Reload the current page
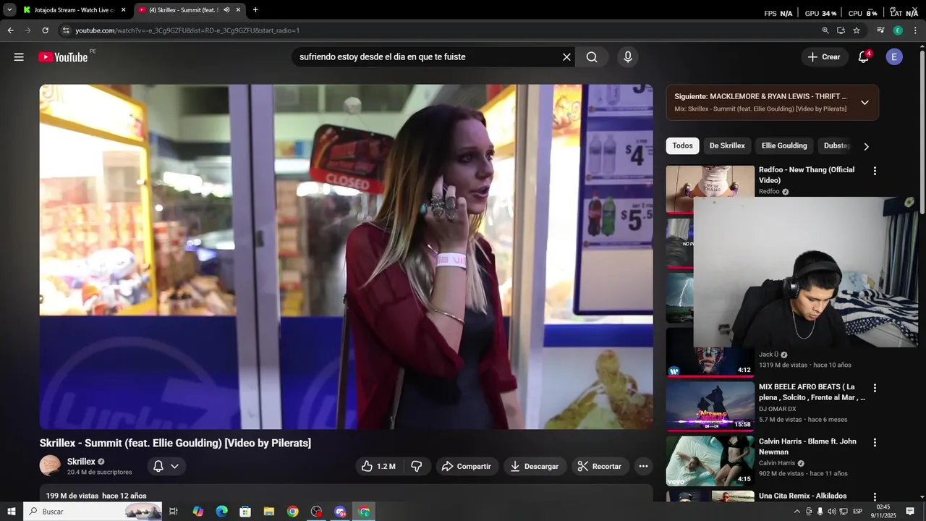The width and height of the screenshot is (926, 521). pos(45,30)
